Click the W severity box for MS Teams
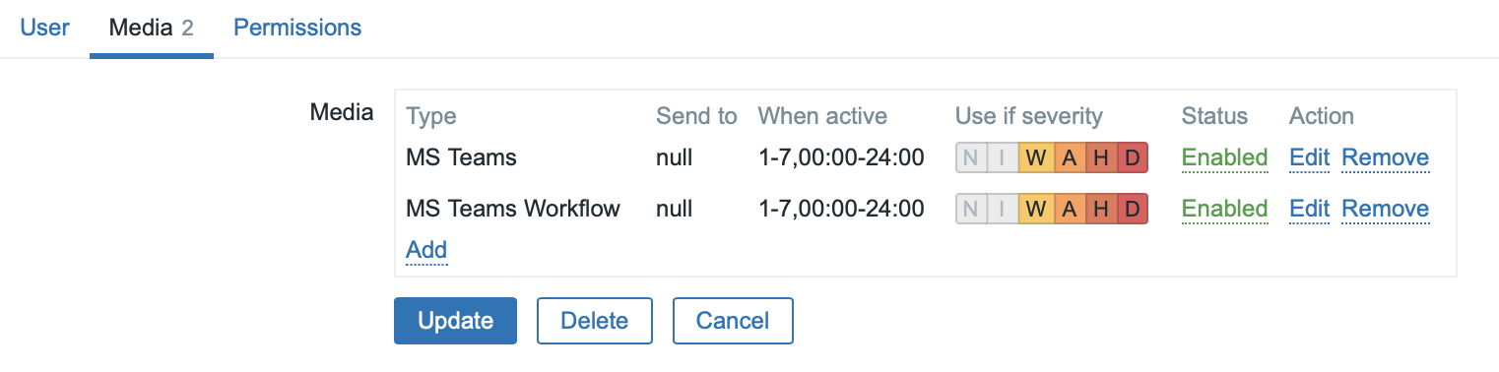Screen dimensions: 1499x372 point(1035,157)
